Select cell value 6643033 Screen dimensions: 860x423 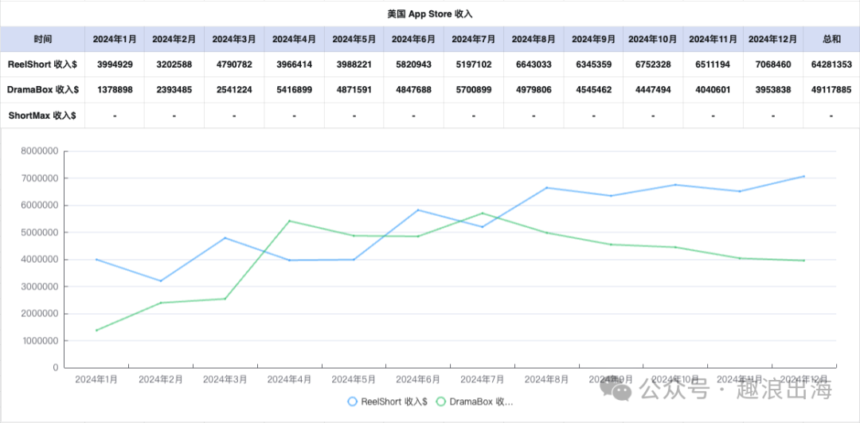534,65
